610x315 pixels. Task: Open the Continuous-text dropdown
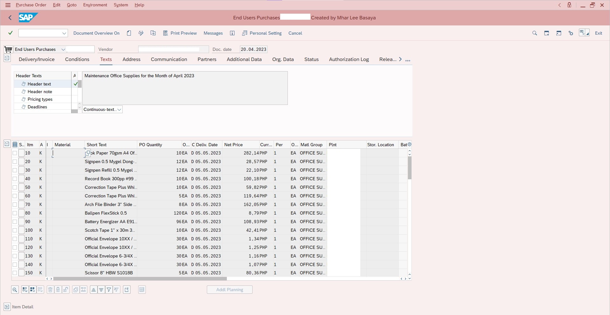(119, 110)
